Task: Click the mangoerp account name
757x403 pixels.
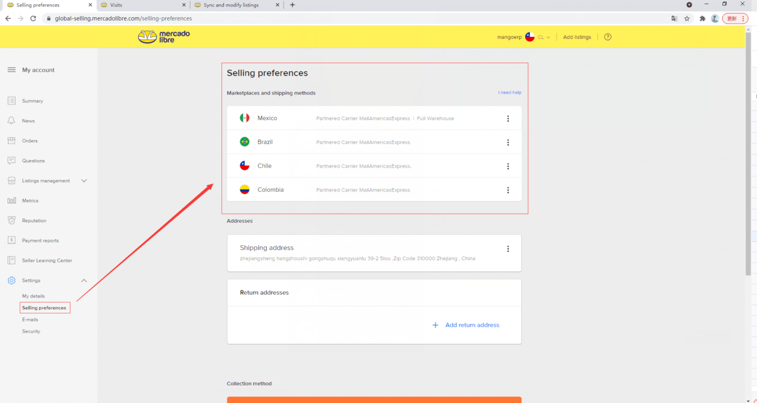Action: tap(509, 37)
